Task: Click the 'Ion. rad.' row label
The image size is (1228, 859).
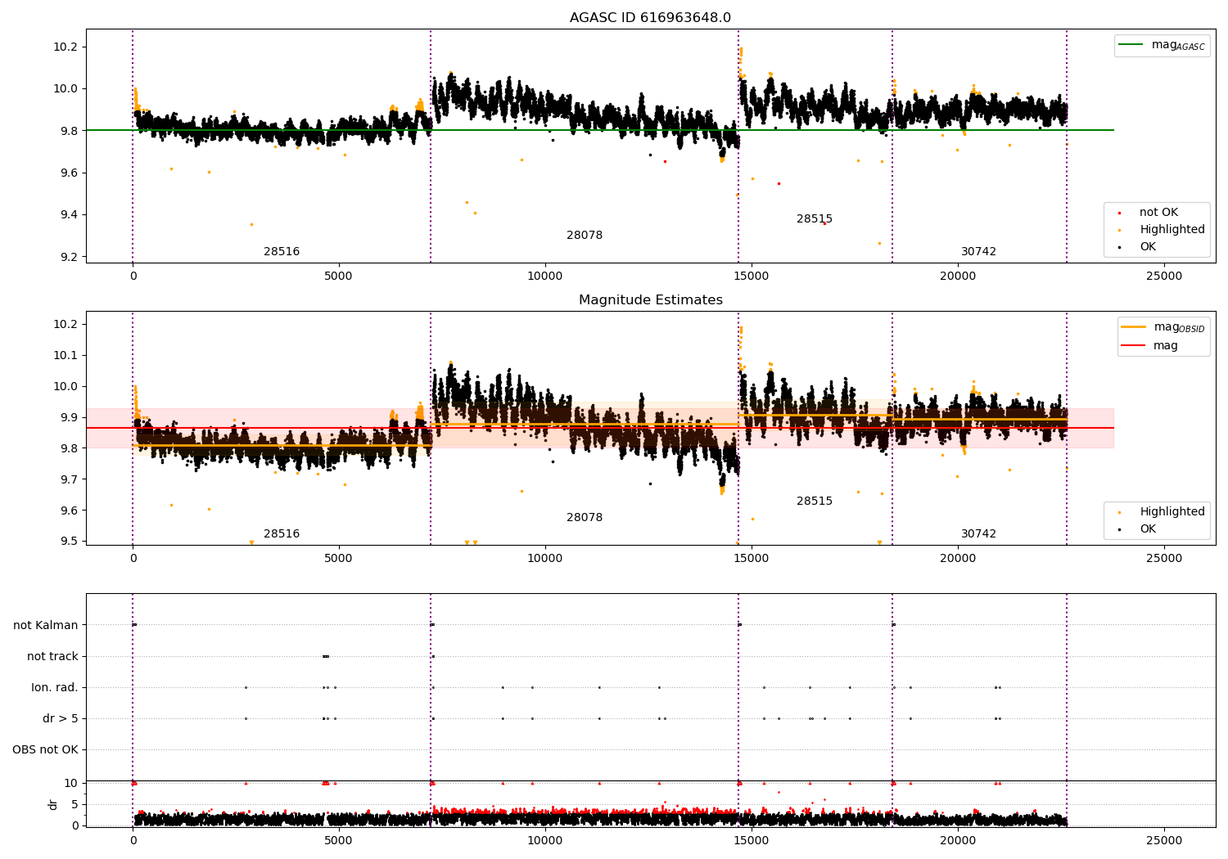Action: pyautogui.click(x=55, y=688)
